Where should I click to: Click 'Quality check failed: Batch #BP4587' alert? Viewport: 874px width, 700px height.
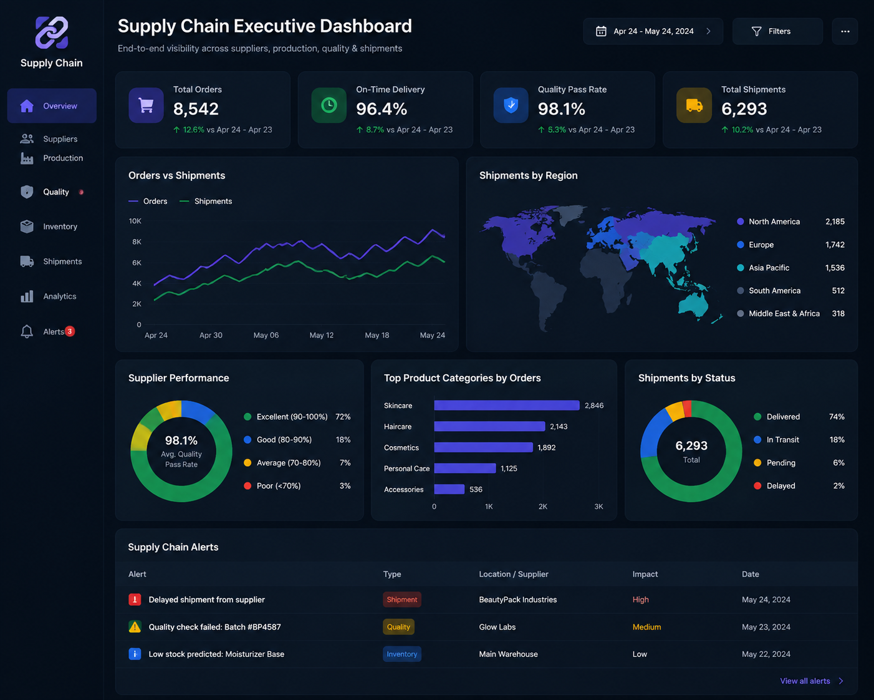(x=215, y=627)
